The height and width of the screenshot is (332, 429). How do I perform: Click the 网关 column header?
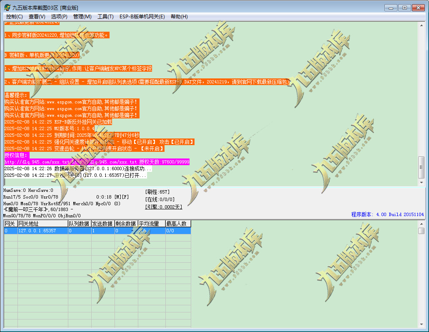(x=11, y=224)
